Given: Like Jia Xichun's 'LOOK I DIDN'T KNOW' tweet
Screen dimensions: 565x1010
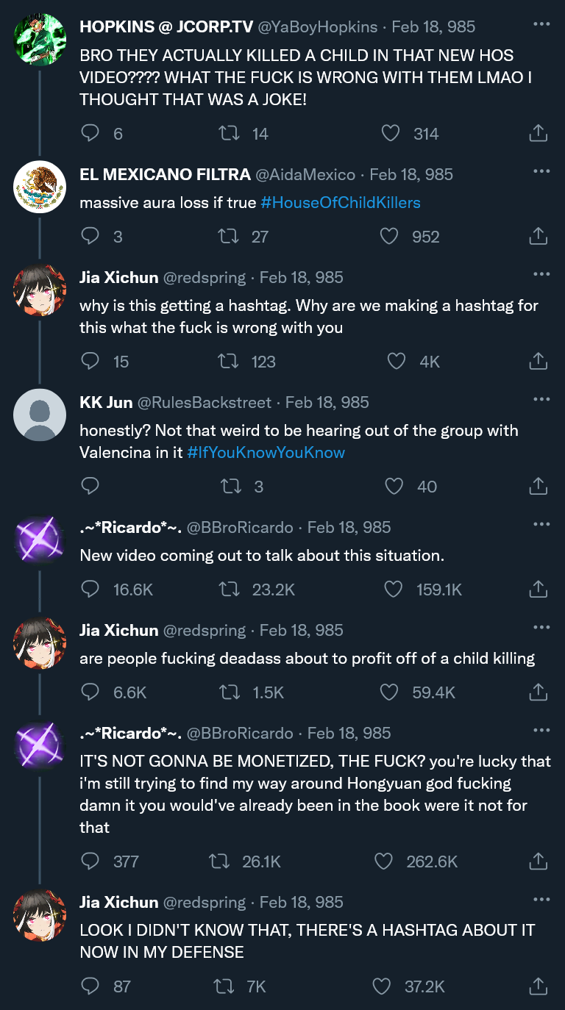Looking at the screenshot, I should [382, 986].
